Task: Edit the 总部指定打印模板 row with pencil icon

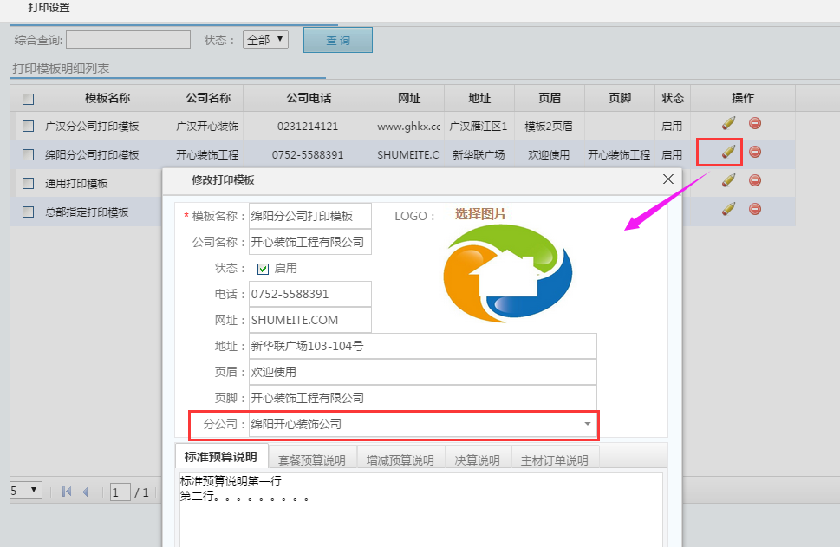Action: point(728,209)
